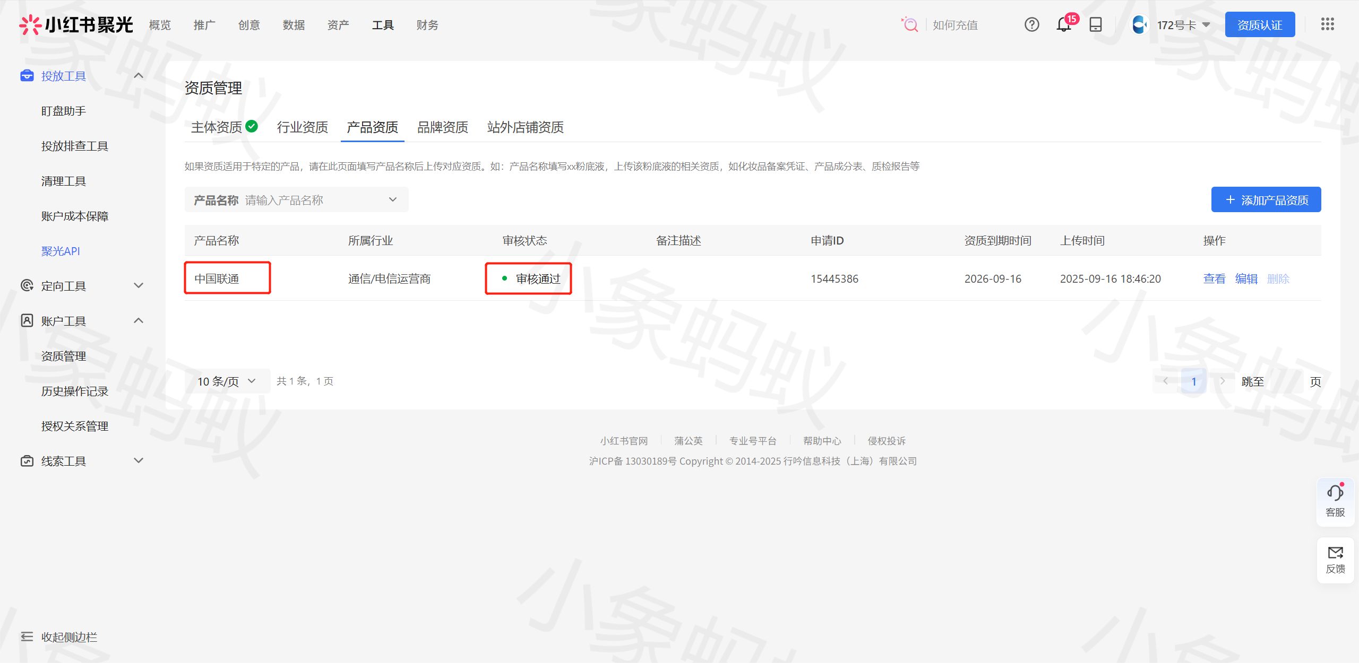This screenshot has height=663, width=1359.
Task: Click the 客服 customer service headset icon
Action: [1335, 493]
